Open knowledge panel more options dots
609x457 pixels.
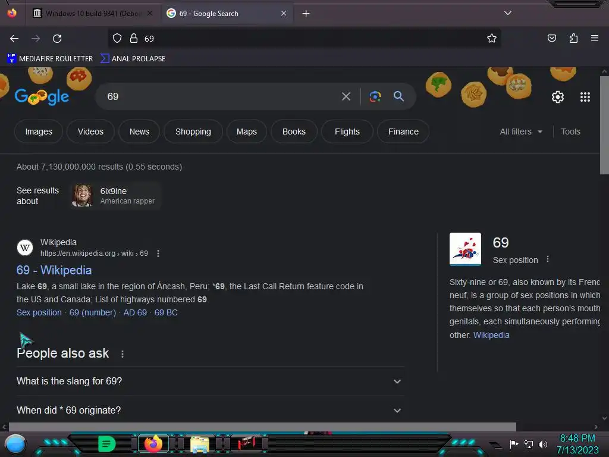(x=548, y=259)
